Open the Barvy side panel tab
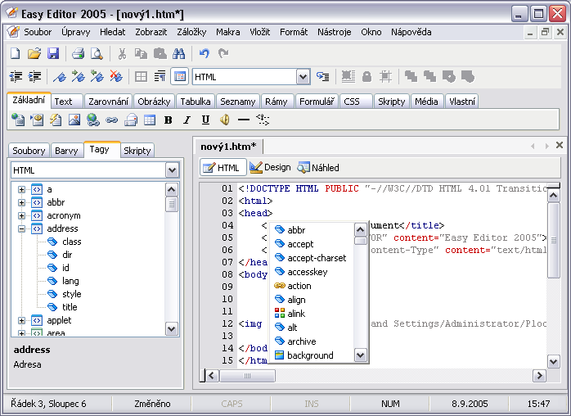 coord(66,151)
